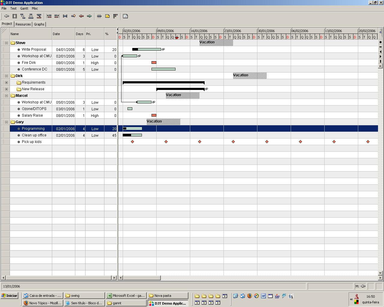
Task: Click the red left-arrow toolbar icon
Action: (81, 16)
